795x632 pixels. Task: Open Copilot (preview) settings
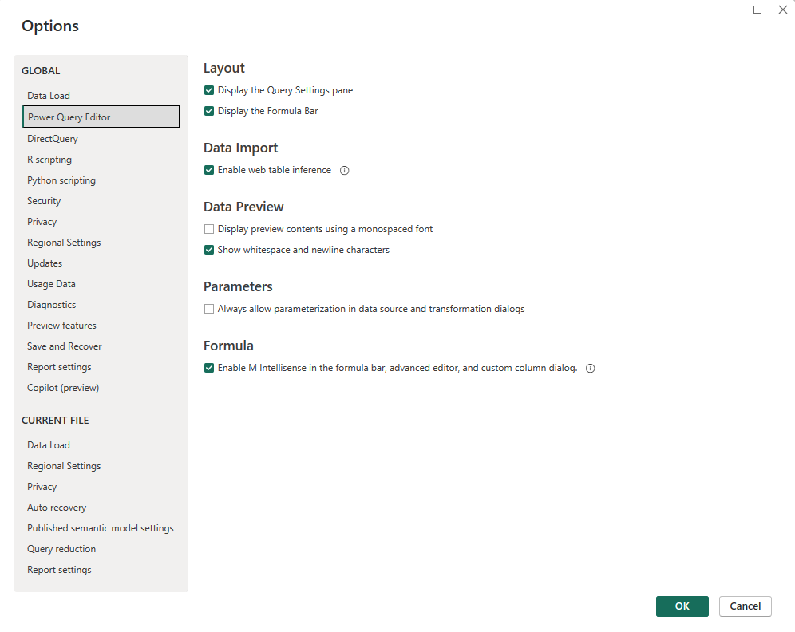[x=63, y=388]
